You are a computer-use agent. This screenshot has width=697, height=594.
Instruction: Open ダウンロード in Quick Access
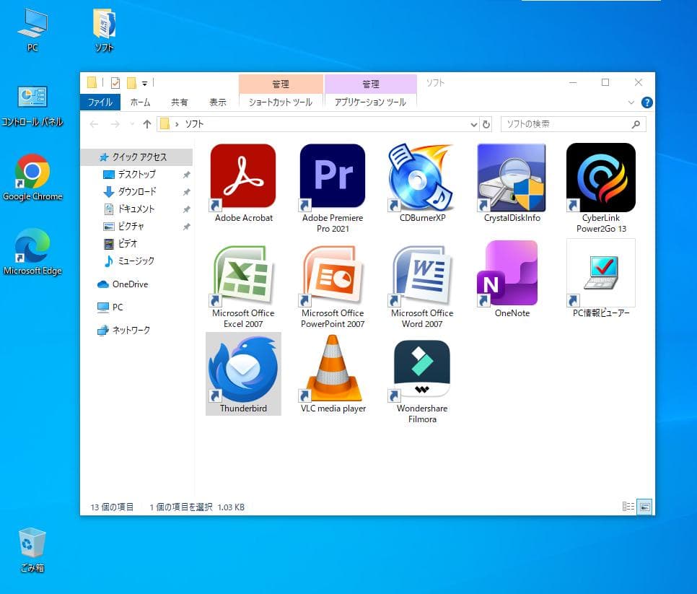(x=136, y=192)
